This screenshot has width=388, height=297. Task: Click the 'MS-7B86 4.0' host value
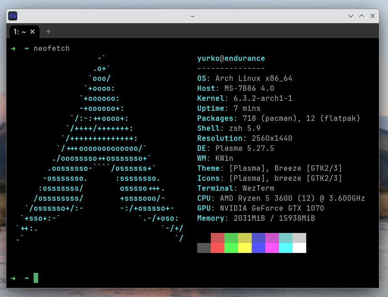click(x=249, y=88)
